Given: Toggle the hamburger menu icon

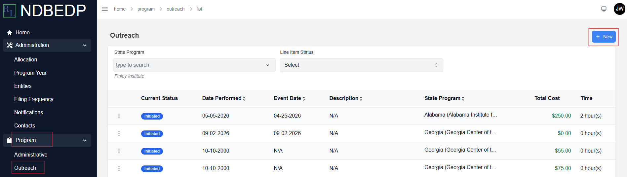Looking at the screenshot, I should (105, 9).
